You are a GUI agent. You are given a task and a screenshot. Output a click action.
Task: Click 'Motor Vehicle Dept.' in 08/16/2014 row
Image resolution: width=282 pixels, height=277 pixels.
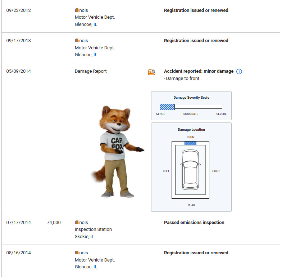[95, 260]
